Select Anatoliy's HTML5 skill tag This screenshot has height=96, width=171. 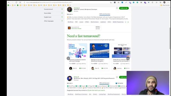[87, 22]
